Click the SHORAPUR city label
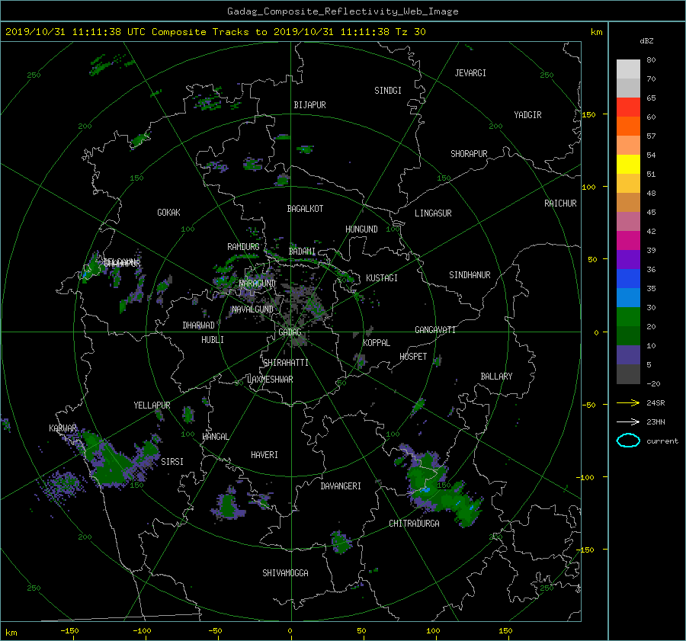Image resolution: width=686 pixels, height=641 pixels. click(x=469, y=154)
